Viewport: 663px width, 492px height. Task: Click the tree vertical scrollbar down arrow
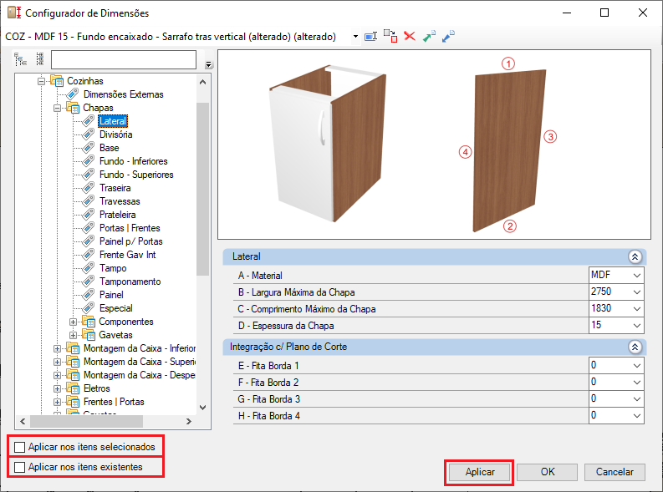point(203,408)
